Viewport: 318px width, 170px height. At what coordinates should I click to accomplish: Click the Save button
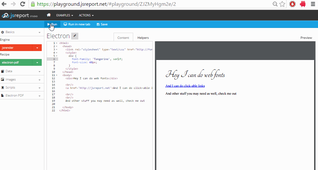(x=102, y=24)
